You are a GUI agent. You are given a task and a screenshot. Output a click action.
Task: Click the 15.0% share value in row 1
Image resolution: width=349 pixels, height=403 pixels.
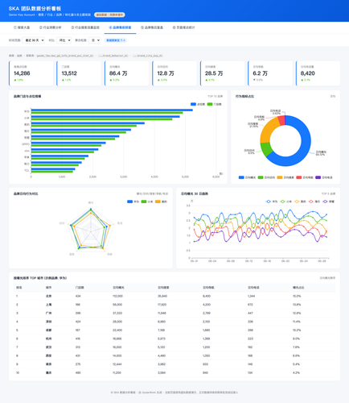(x=297, y=296)
